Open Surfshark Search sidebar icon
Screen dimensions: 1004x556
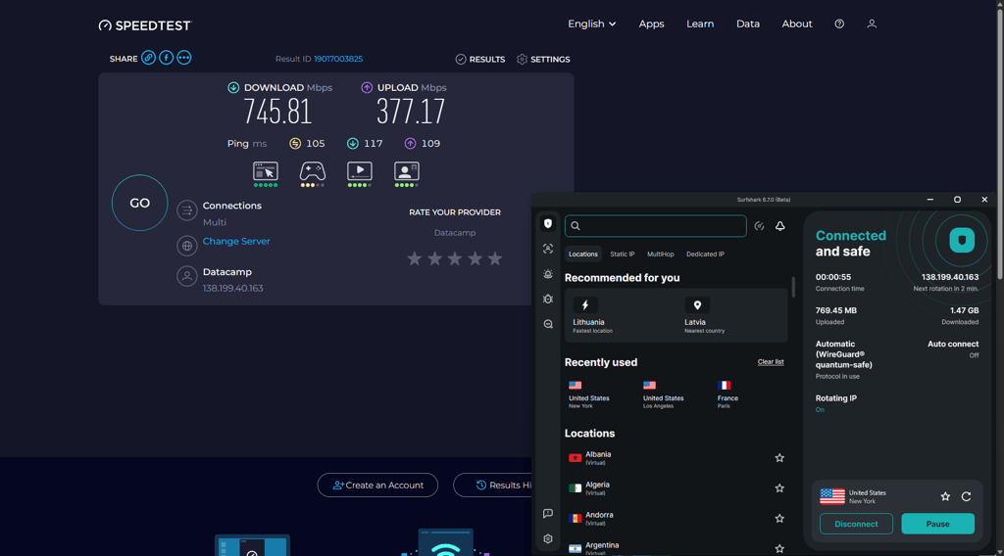click(548, 324)
